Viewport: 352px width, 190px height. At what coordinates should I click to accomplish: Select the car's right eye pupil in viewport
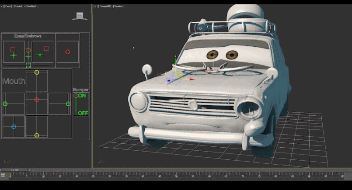(x=232, y=55)
